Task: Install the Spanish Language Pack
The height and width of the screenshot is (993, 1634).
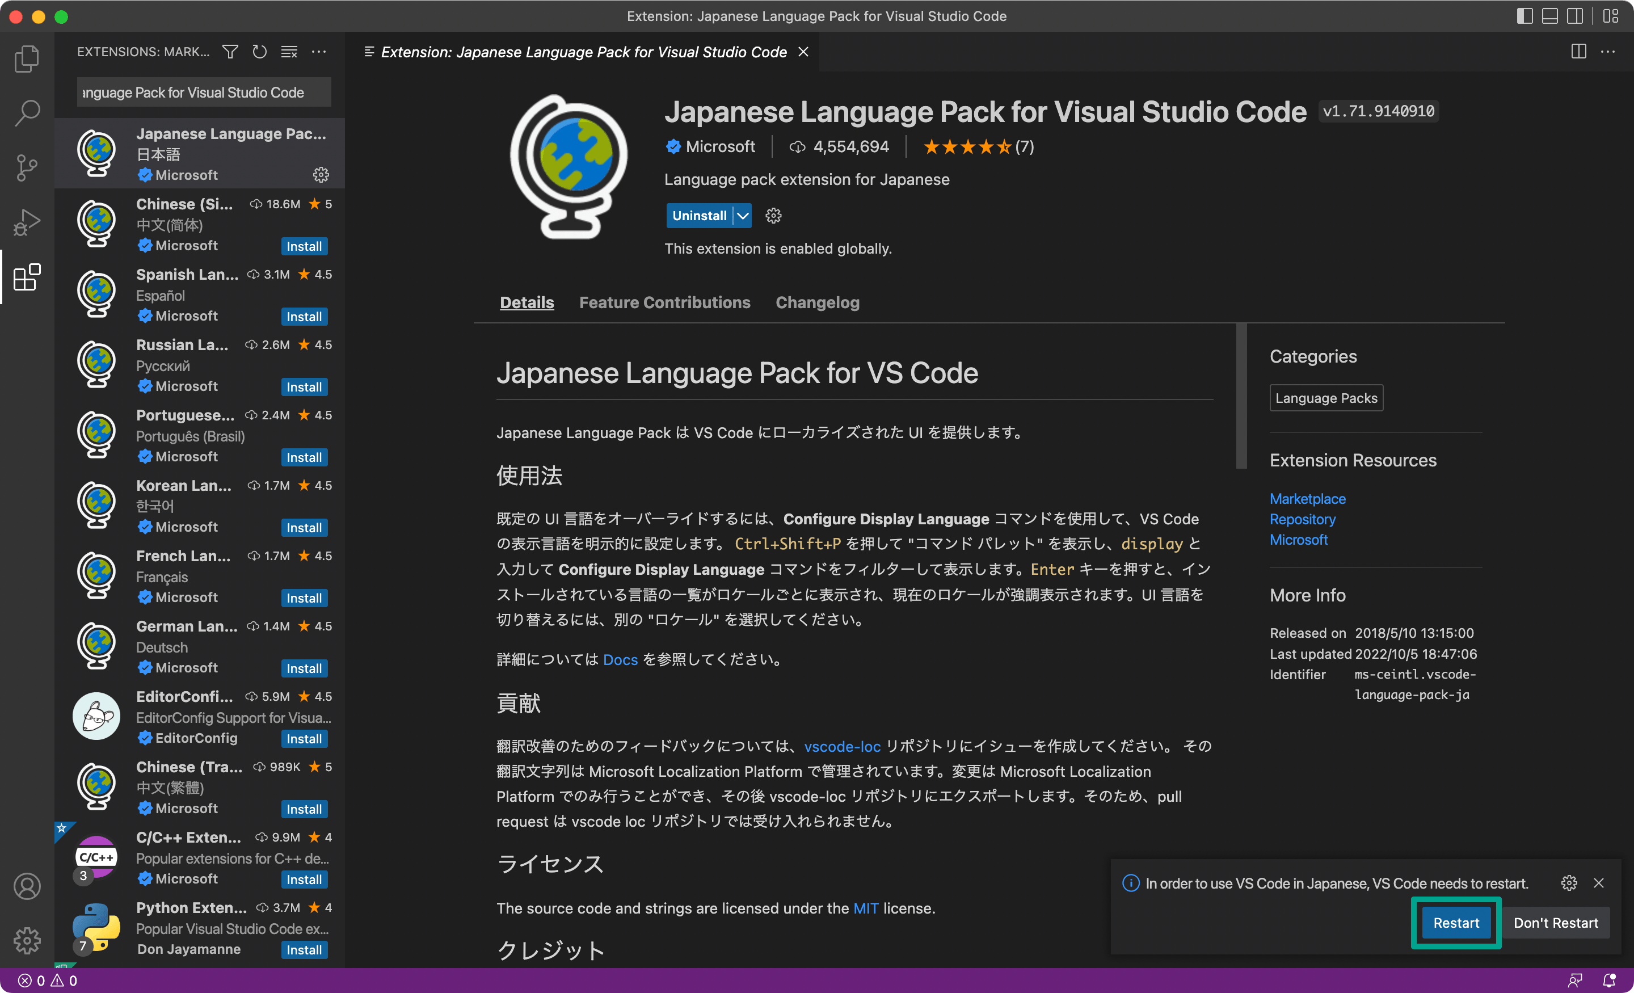Action: click(x=304, y=317)
